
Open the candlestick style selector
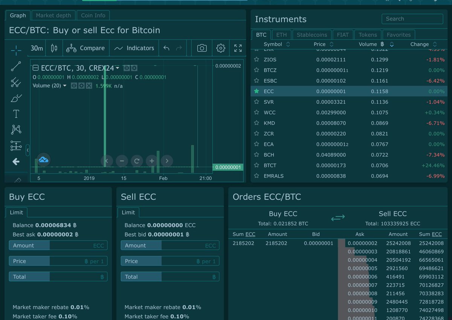[54, 48]
